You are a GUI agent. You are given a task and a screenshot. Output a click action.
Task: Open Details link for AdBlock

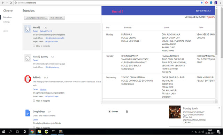(36, 89)
